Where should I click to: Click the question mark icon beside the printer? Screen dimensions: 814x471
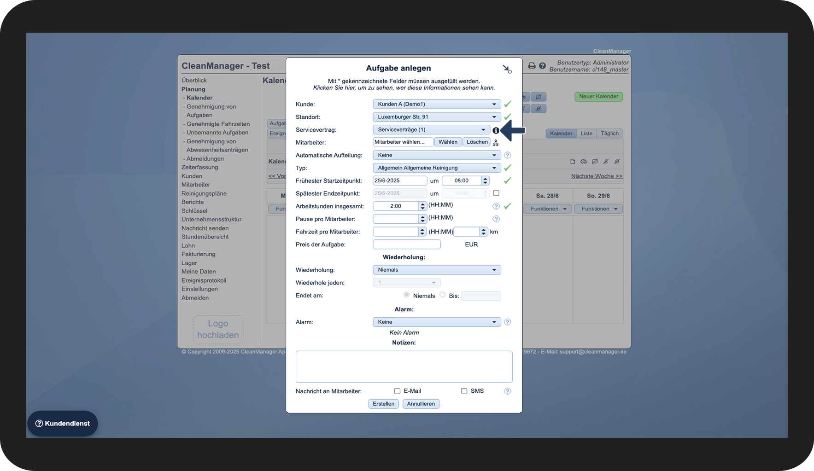pyautogui.click(x=542, y=66)
